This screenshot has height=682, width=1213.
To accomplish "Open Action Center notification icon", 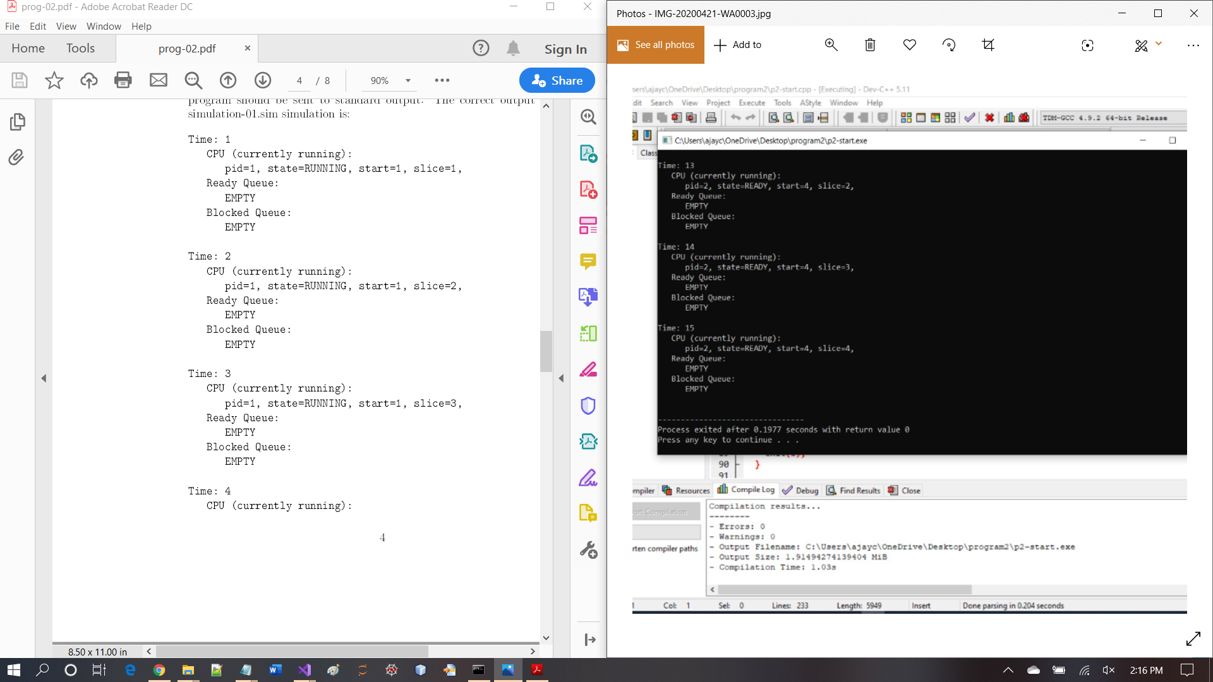I will pos(1187,670).
